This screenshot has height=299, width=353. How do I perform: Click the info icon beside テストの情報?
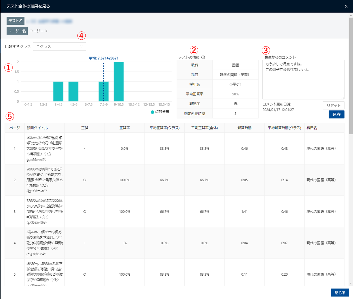click(203, 57)
